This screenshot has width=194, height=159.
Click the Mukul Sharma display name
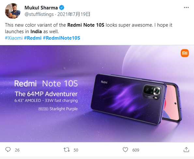coord(41,8)
